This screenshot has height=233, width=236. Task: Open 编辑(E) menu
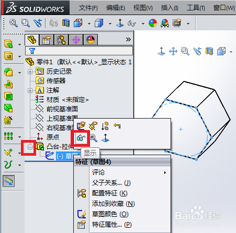[x=115, y=8]
